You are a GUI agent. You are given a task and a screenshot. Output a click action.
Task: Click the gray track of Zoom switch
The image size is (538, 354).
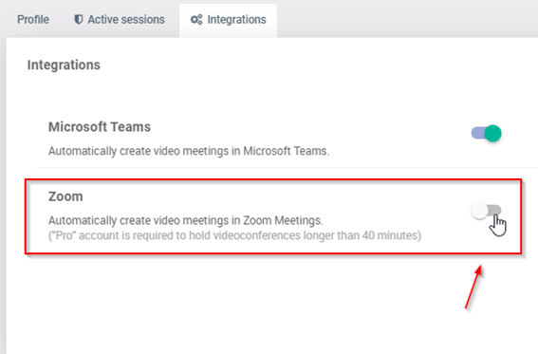click(x=494, y=210)
